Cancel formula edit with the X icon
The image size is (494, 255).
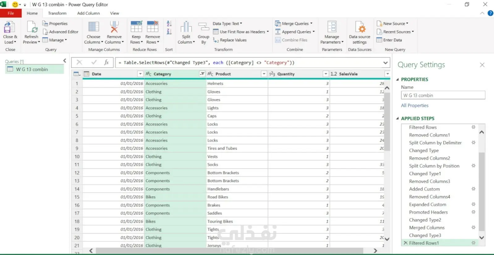79,62
